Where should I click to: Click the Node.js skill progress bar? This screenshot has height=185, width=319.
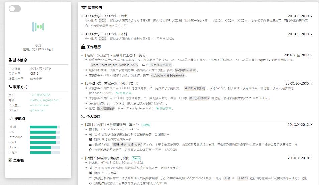point(45,147)
